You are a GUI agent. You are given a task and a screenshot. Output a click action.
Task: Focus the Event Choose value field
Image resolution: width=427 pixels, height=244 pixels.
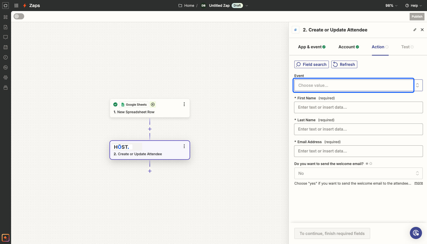[354, 85]
